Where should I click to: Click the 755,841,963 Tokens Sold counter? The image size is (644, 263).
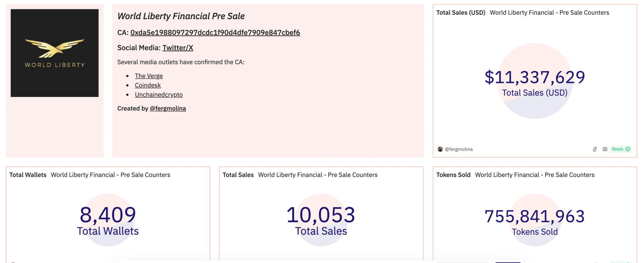(535, 216)
